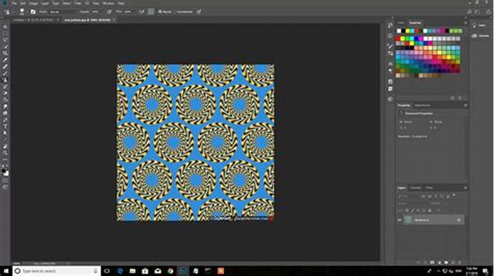
Task: Switch to the Color tab
Action: [401, 23]
